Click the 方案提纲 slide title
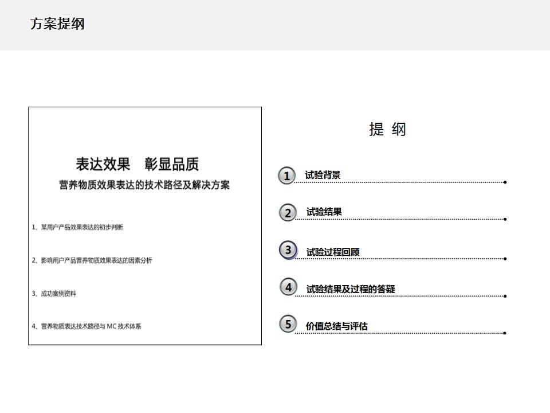550x413 pixels. [x=57, y=24]
